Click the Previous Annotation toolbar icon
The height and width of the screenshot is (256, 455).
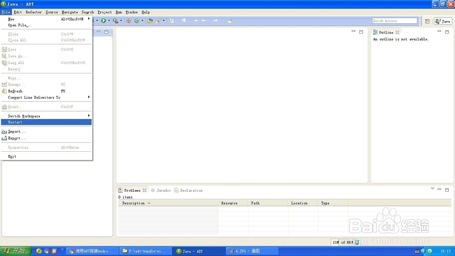183,20
